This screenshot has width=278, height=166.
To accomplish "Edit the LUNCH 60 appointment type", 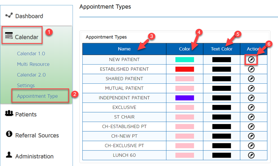I will (252, 155).
